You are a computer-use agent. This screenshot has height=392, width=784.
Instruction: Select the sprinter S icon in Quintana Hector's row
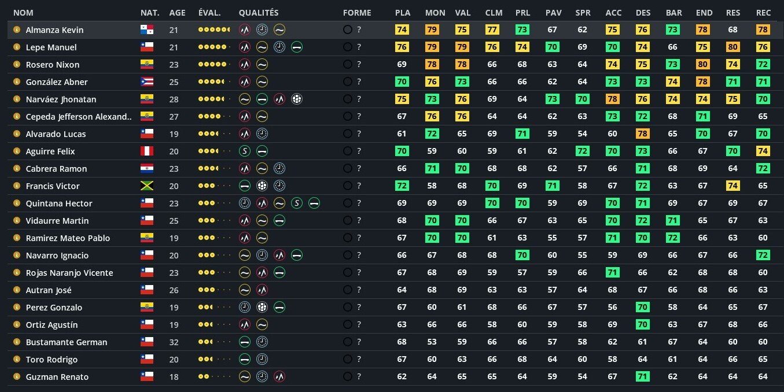297,204
